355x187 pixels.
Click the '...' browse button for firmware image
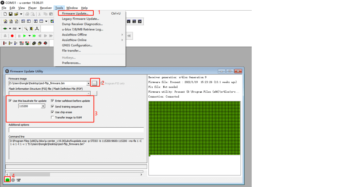(x=94, y=83)
